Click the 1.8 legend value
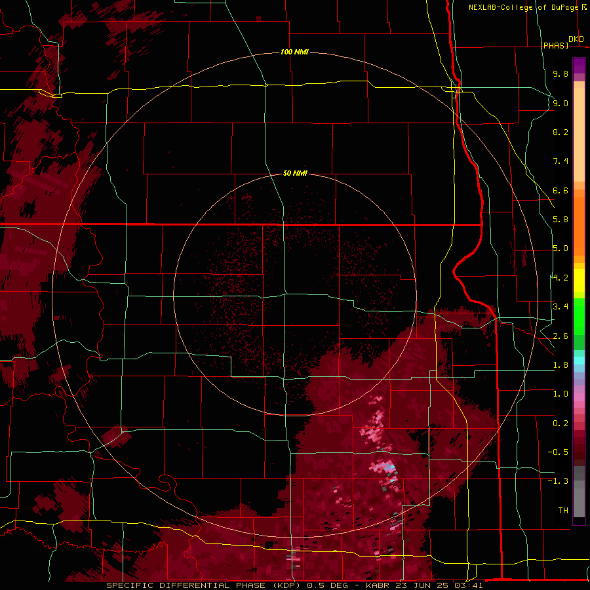 [x=560, y=365]
